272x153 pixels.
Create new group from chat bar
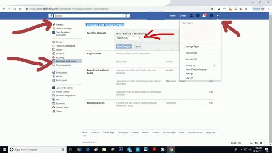256,143
